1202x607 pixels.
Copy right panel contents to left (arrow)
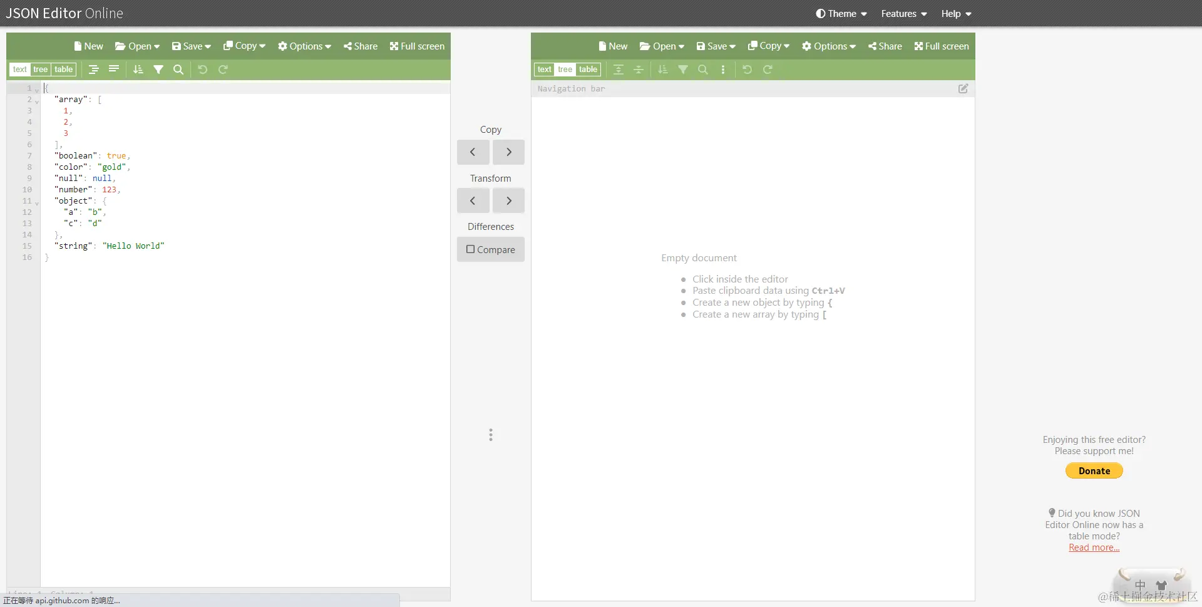(473, 152)
